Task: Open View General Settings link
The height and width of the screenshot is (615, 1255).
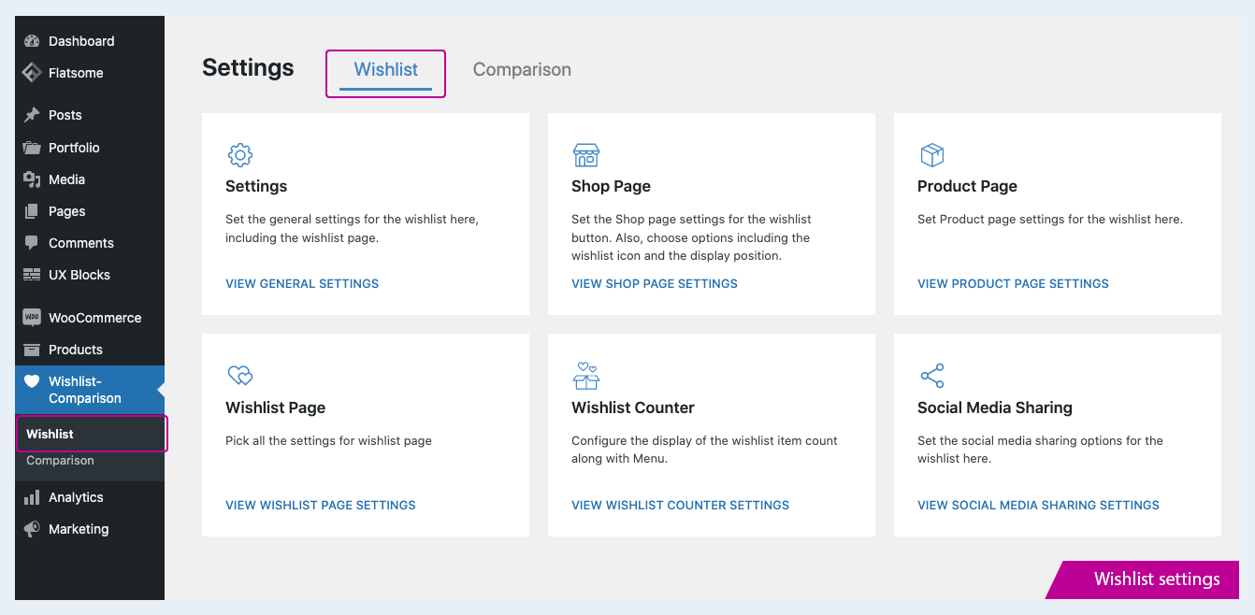Action: [302, 284]
